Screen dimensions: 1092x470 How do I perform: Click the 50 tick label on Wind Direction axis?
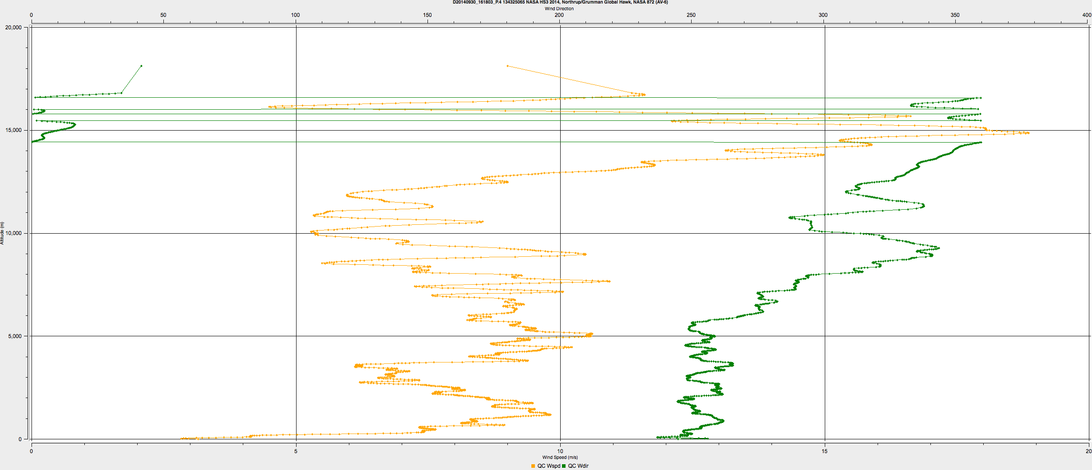point(163,15)
